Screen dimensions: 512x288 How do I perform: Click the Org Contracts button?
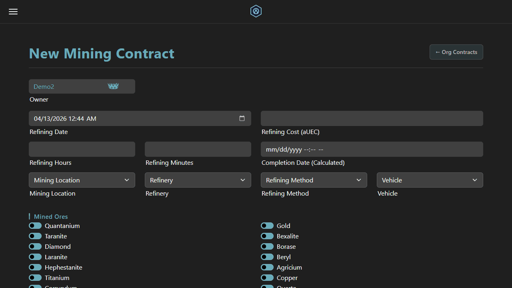click(x=456, y=52)
